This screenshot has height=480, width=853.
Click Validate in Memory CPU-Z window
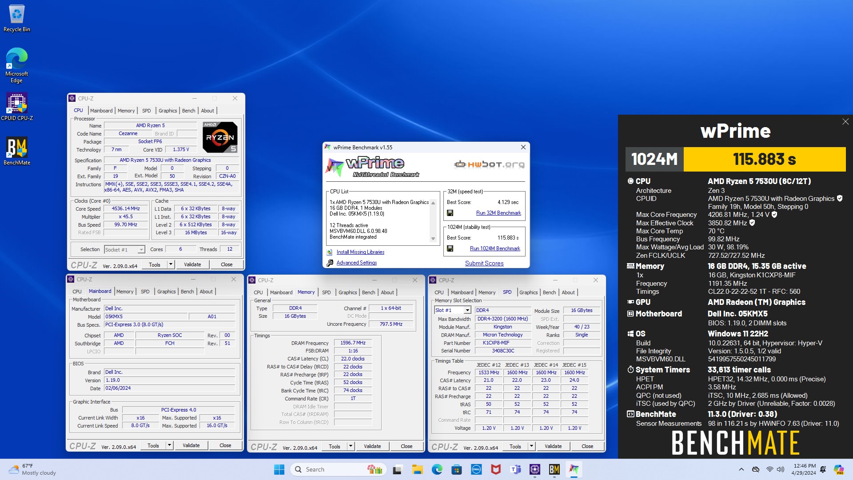click(372, 446)
